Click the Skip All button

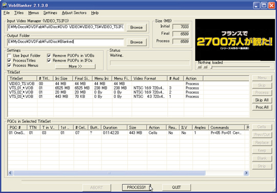coord(262,100)
